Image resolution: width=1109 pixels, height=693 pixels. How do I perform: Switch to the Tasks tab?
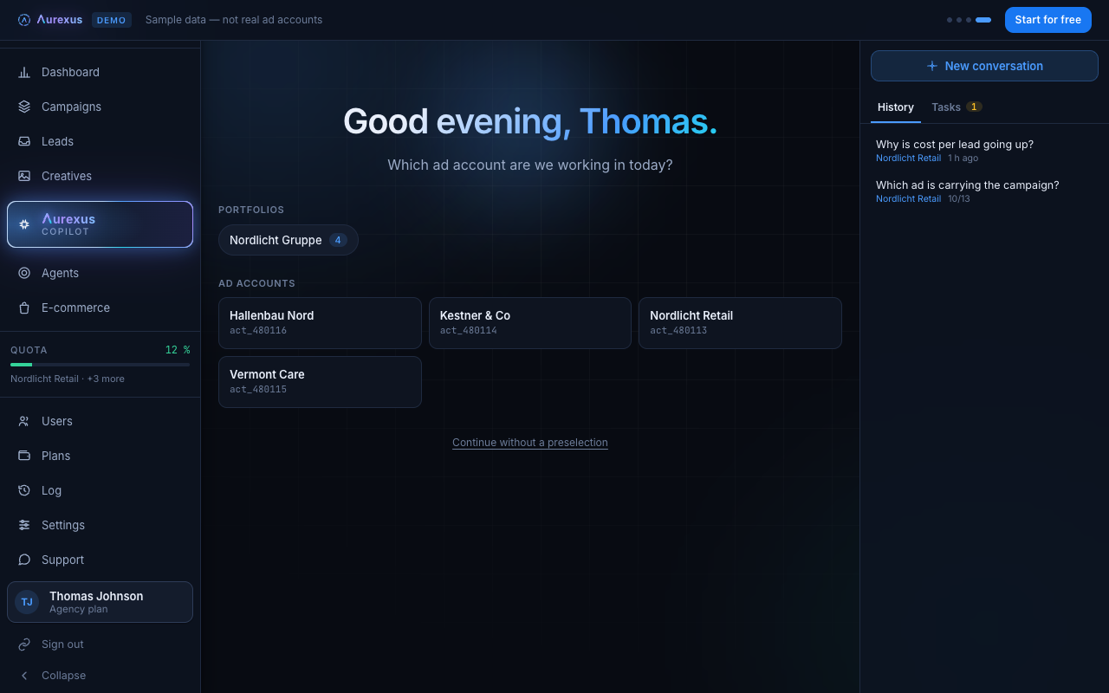[x=957, y=107]
